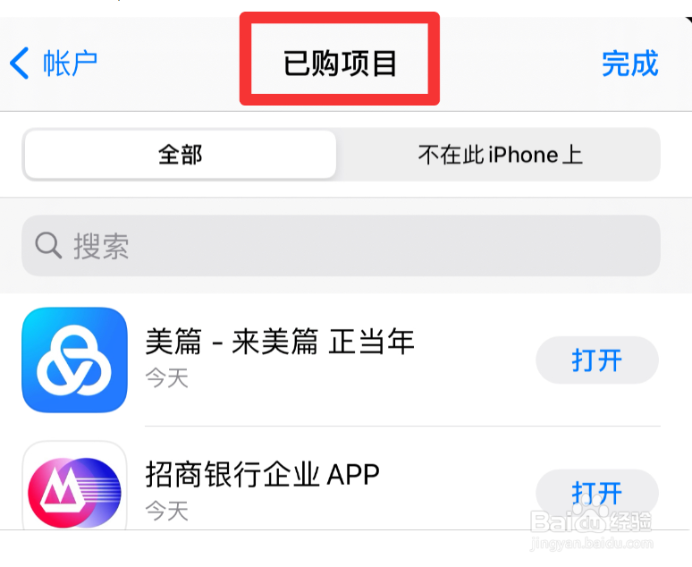692x567 pixels.
Task: Click the Baidu paw print logo
Action: pos(591,518)
